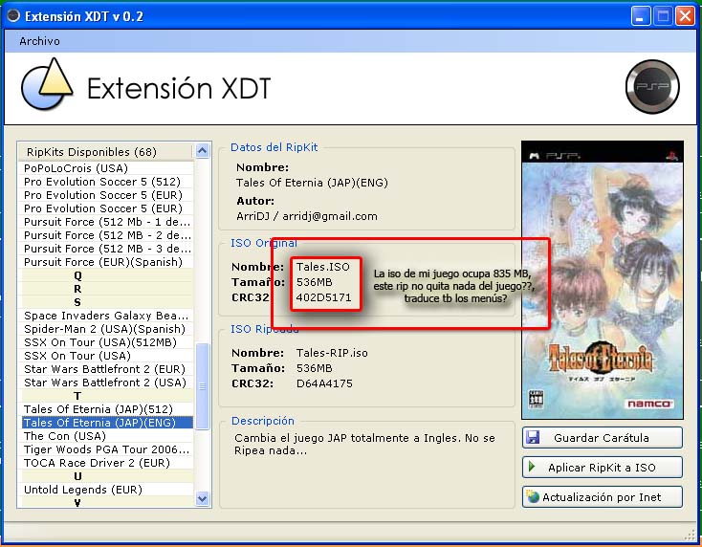The width and height of the screenshot is (702, 547).
Task: Click the Tales of Eternia cover thumbnail
Action: tap(603, 280)
